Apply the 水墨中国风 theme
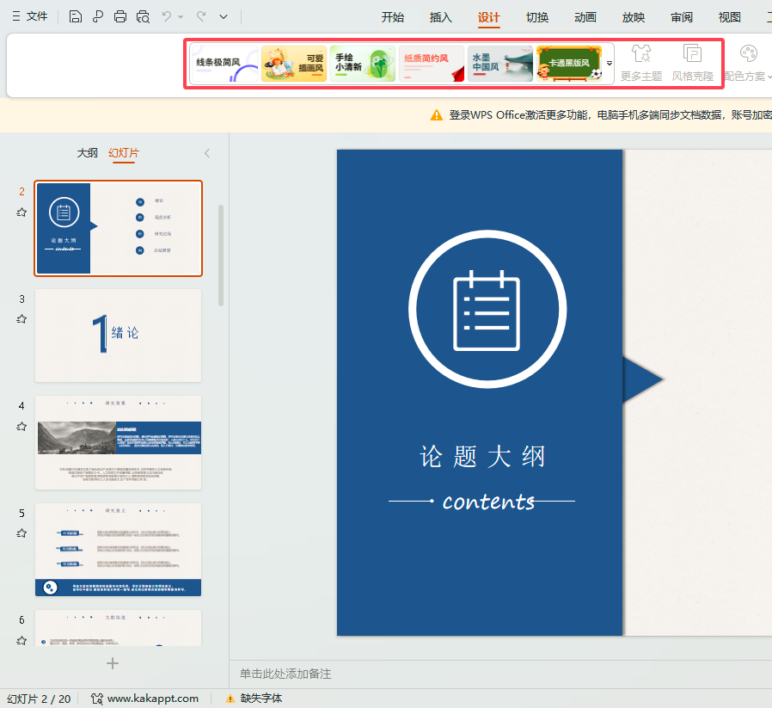The width and height of the screenshot is (772, 708). pyautogui.click(x=499, y=63)
